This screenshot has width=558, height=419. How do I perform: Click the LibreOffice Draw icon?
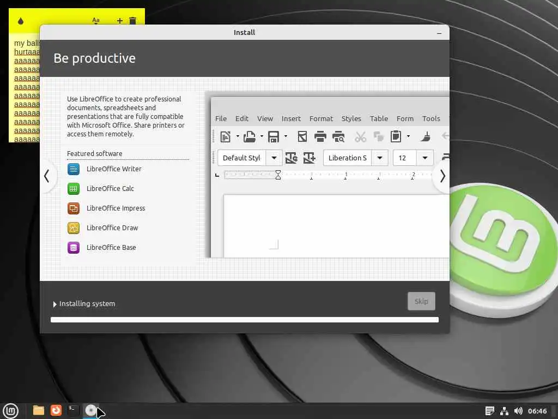tap(74, 228)
